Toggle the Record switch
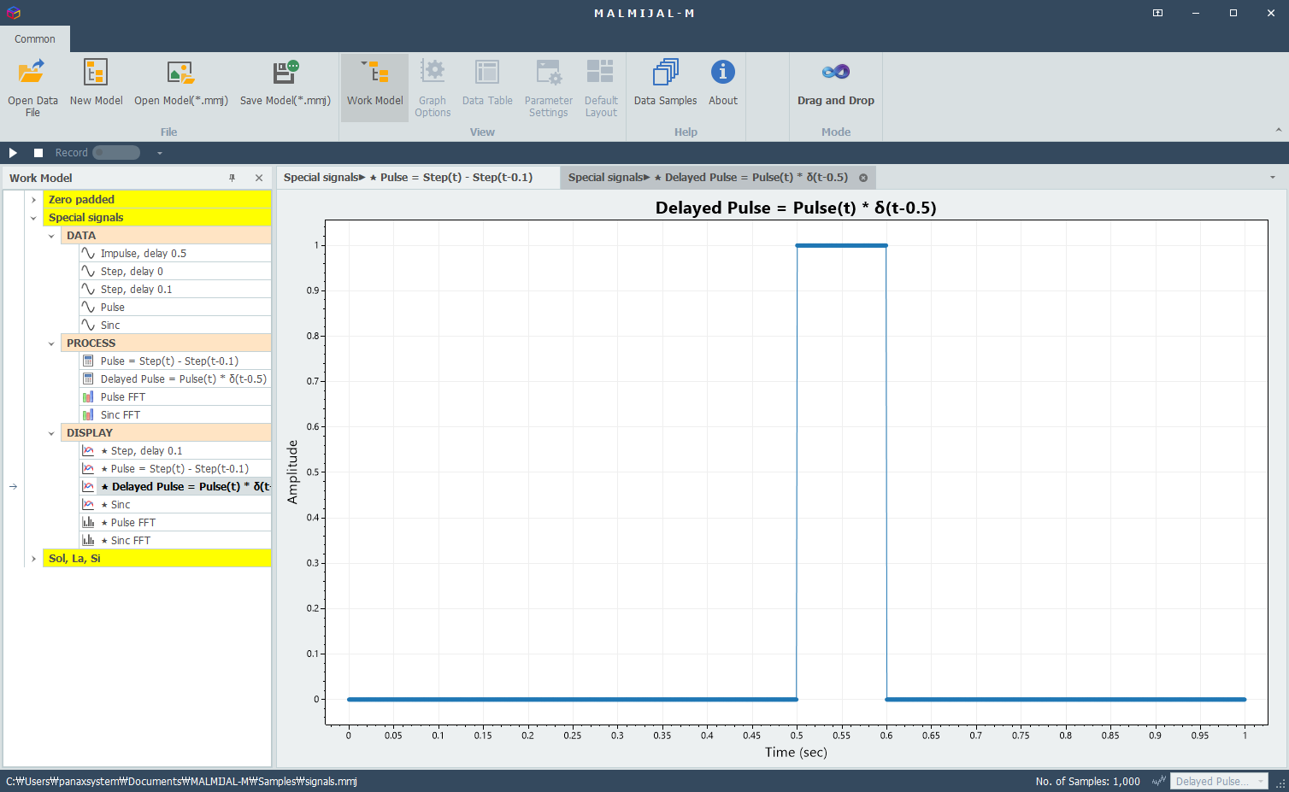Screen dimensions: 1289x792 point(116,153)
